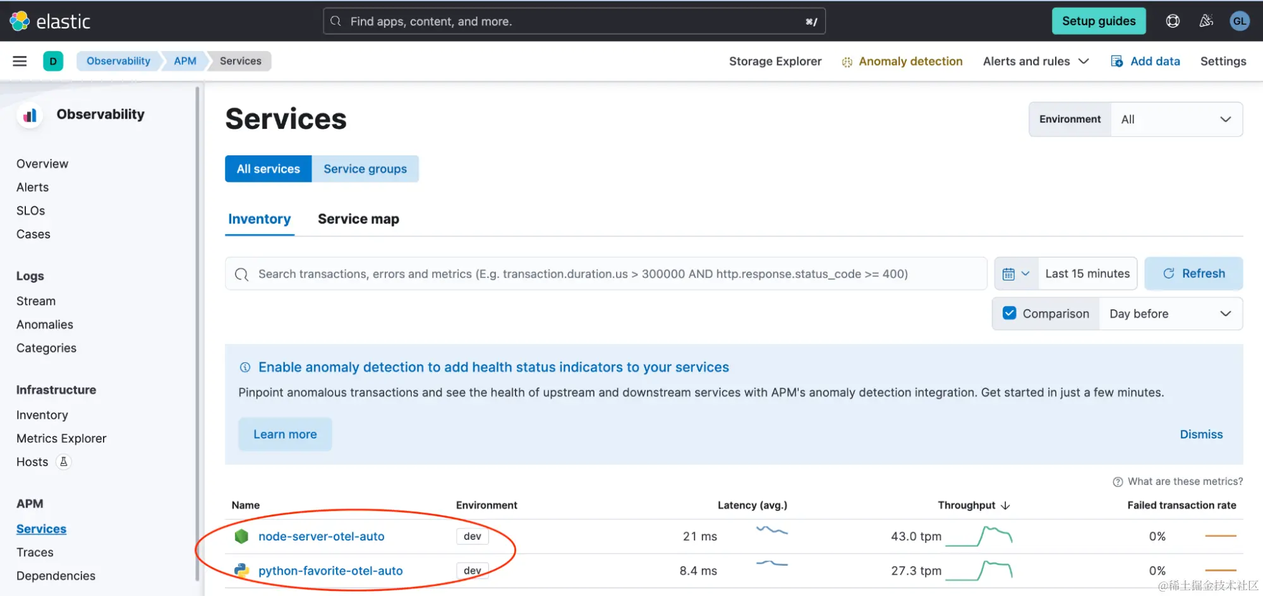Select the All services tab
1263x596 pixels.
point(269,169)
